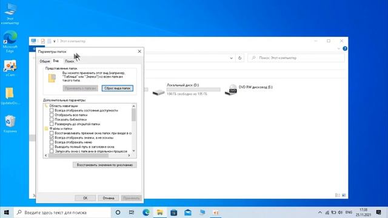Switch to the Общие tab
Viewport: 388px width, 218px height.
(45, 61)
